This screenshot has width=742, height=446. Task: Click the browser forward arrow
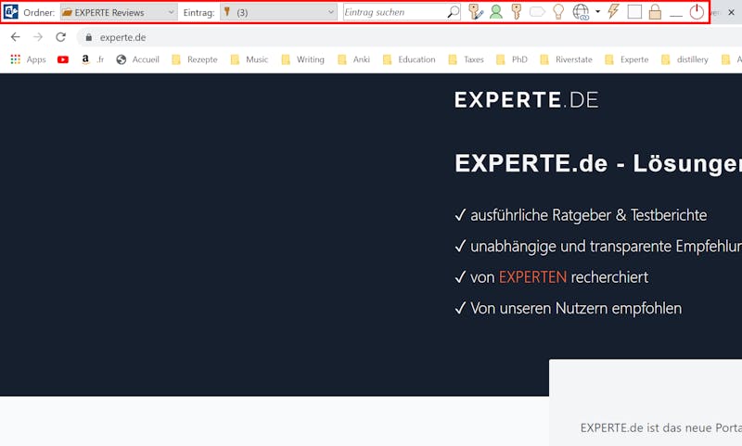point(38,37)
